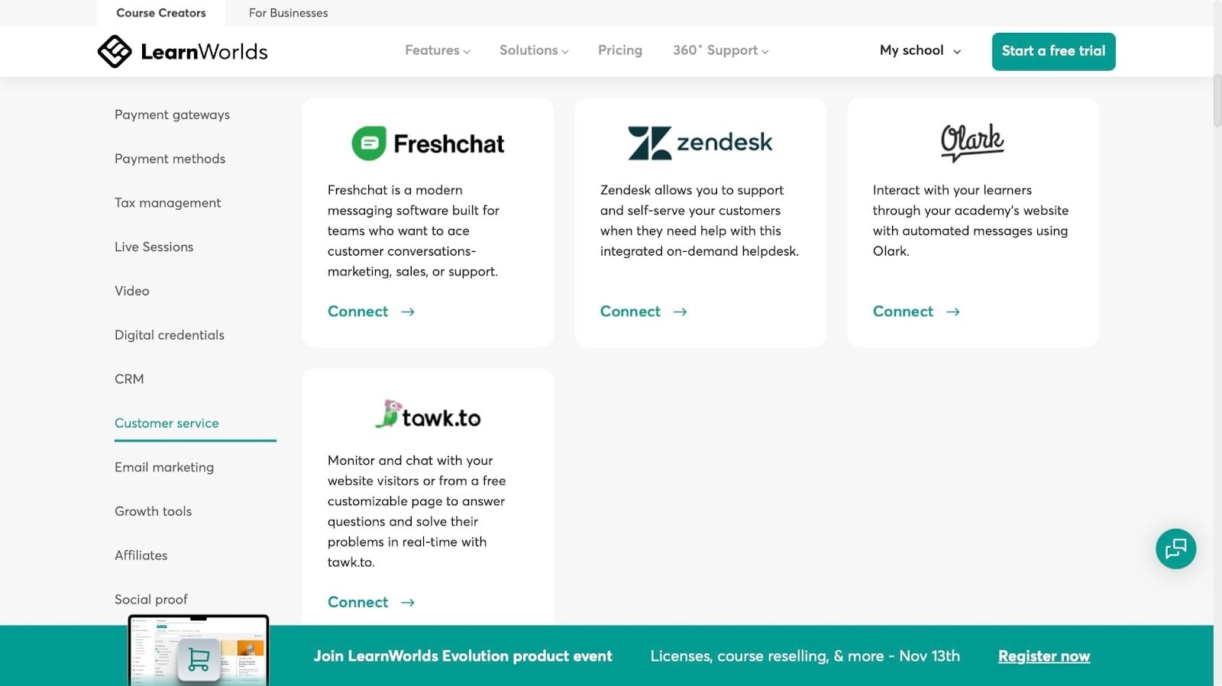The height and width of the screenshot is (686, 1222).
Task: Select Email marketing in sidebar
Action: [x=164, y=467]
